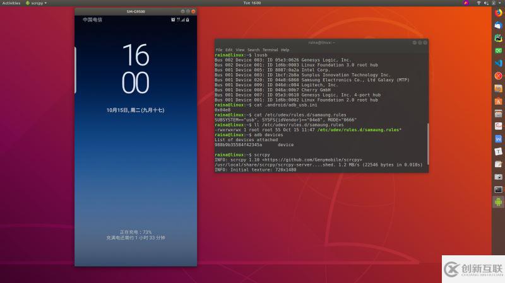Image resolution: width=505 pixels, height=283 pixels.
Task: Click the Android scrcpy icon in dock
Action: [498, 202]
